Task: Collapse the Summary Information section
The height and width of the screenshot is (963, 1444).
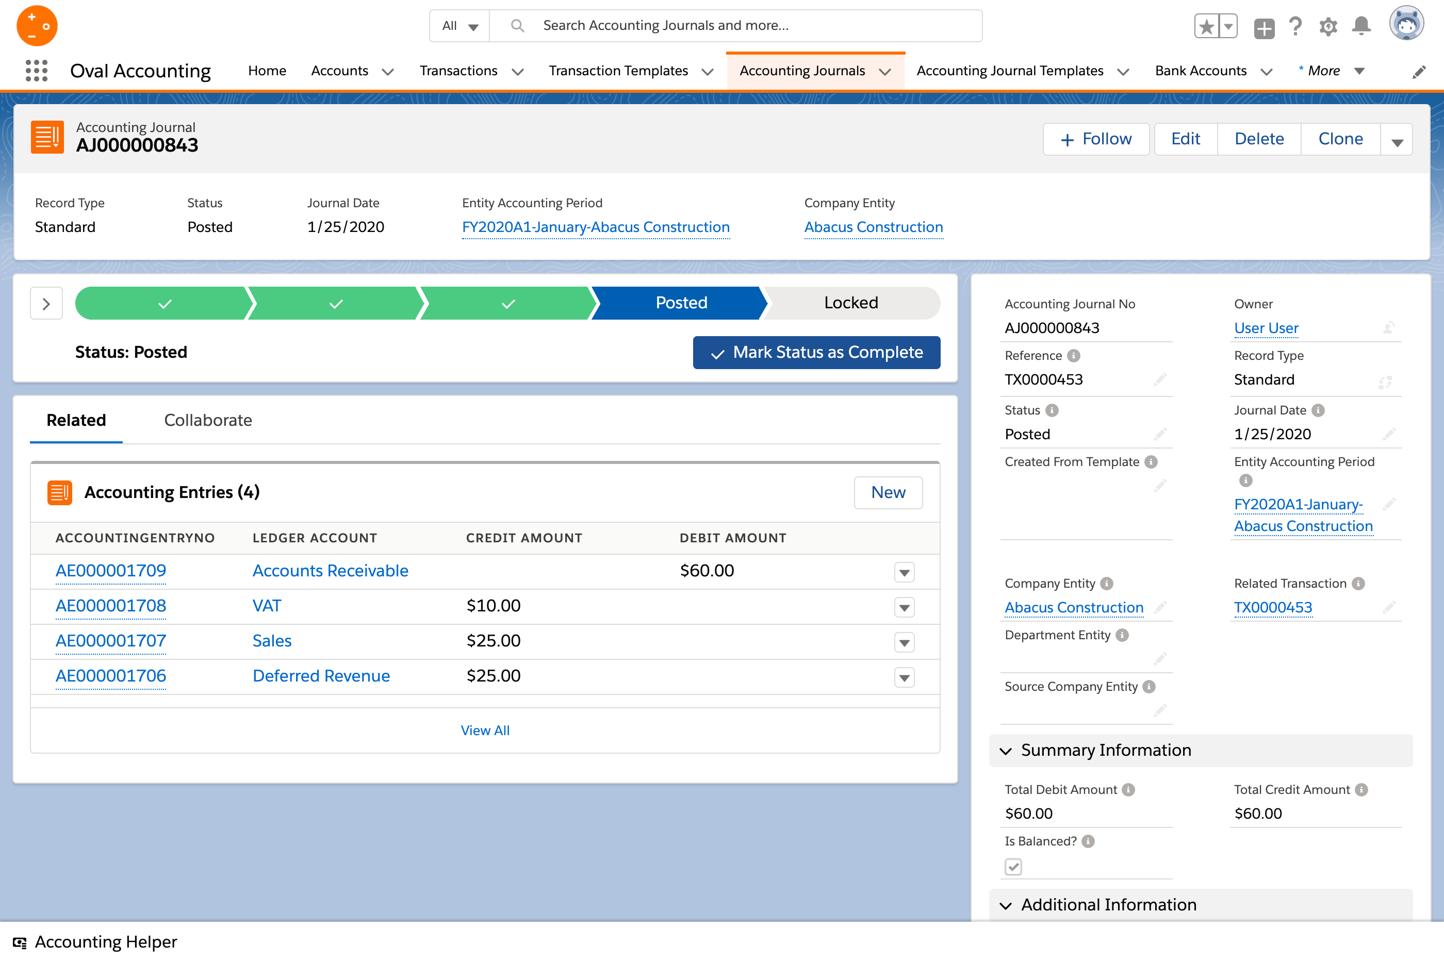Action: coord(1006,751)
